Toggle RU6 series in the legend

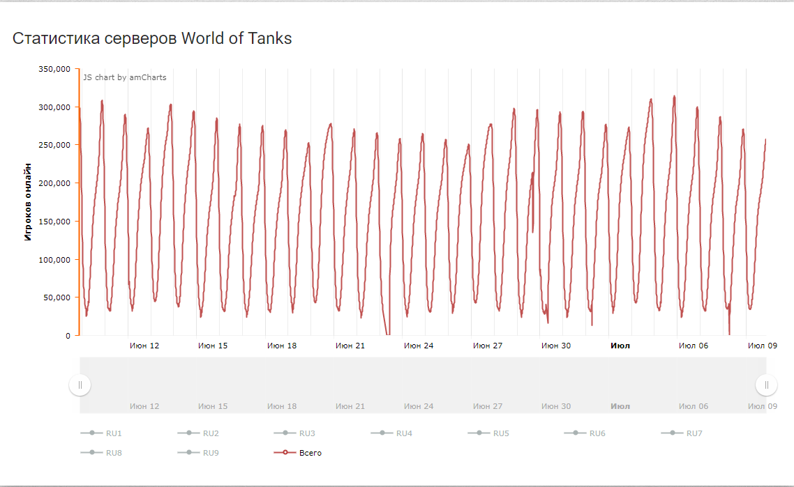(585, 433)
